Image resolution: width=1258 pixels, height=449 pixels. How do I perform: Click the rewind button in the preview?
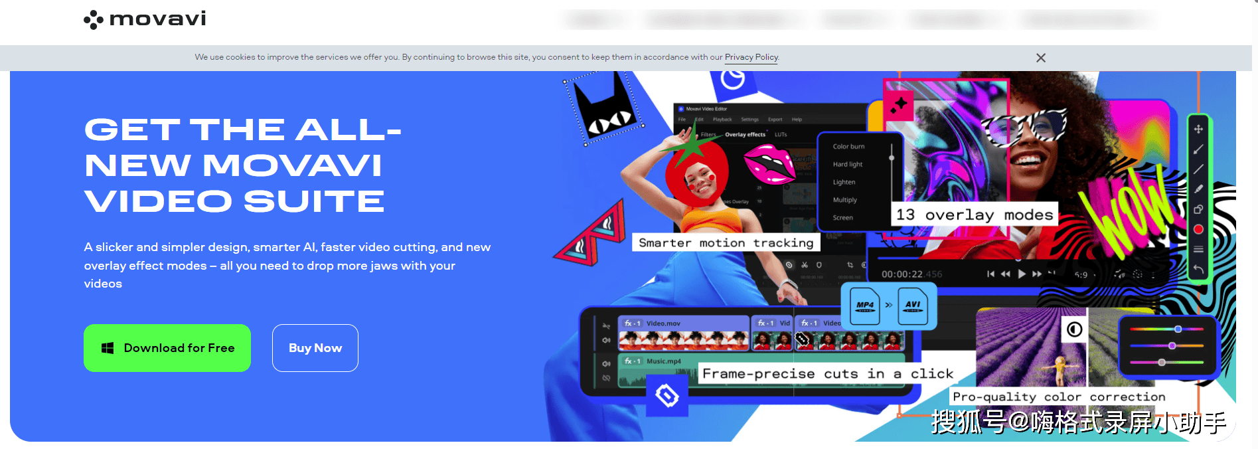[1006, 274]
